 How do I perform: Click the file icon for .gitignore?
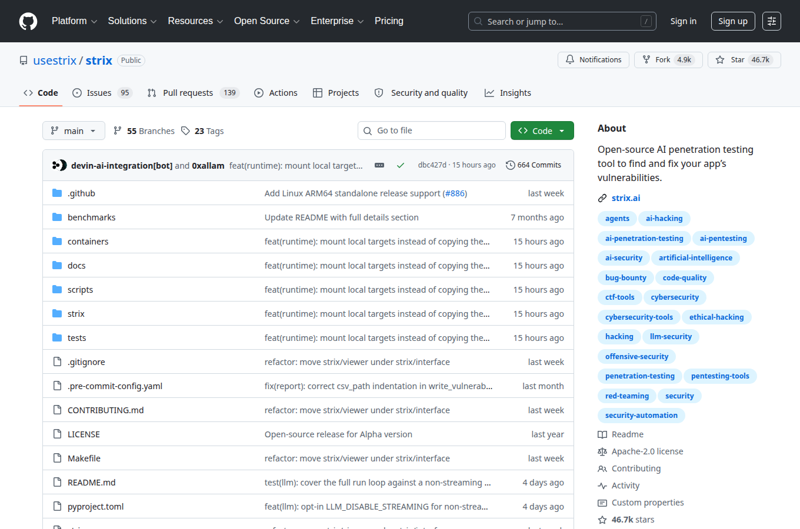point(57,361)
